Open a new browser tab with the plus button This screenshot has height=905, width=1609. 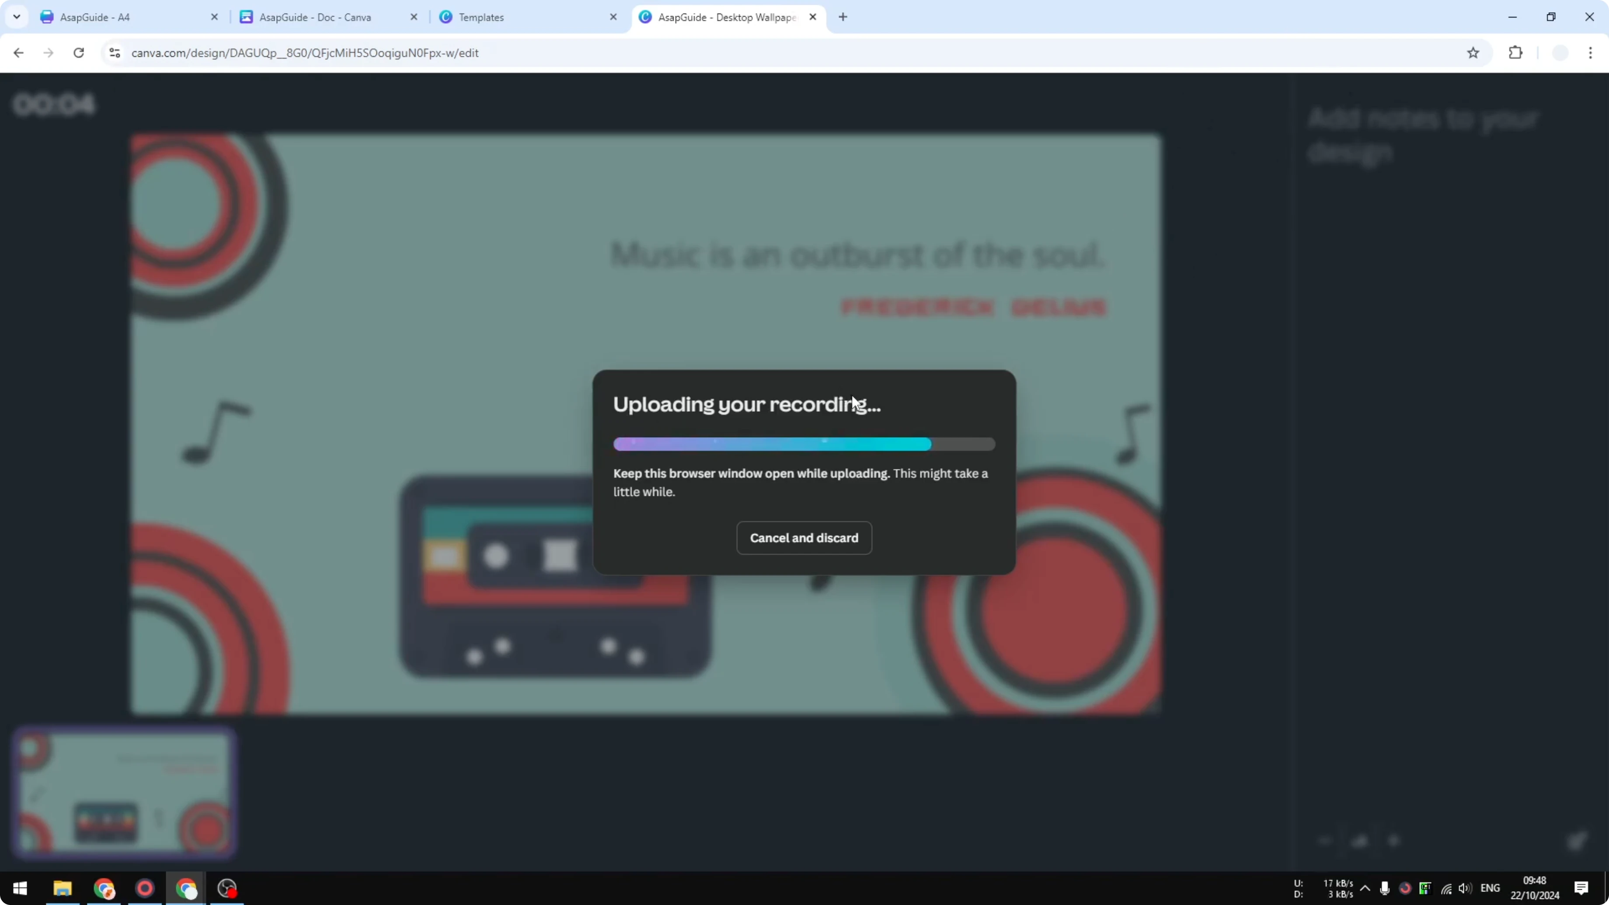843,17
